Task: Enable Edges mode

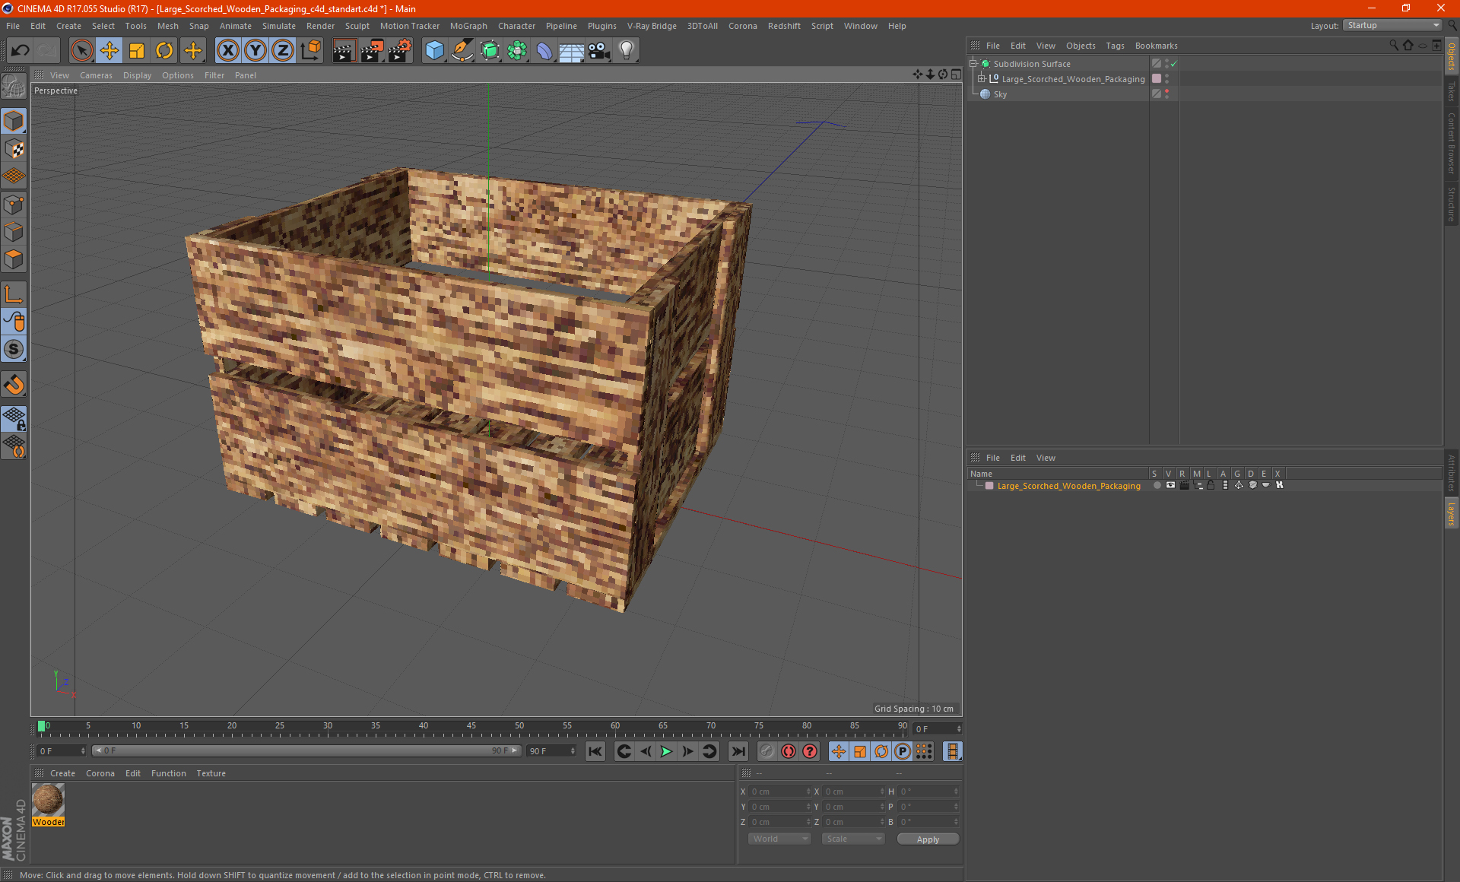Action: [14, 232]
